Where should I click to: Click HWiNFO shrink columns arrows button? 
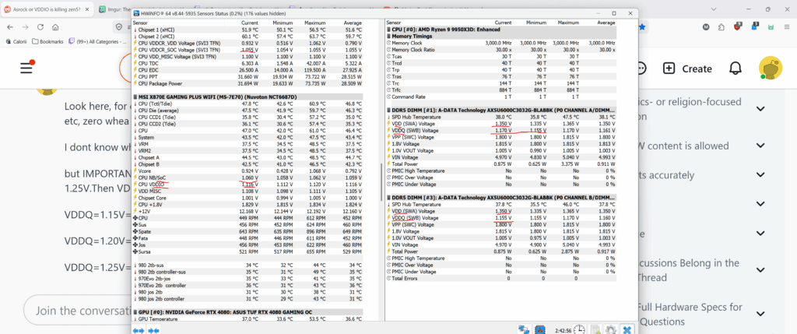point(153,330)
